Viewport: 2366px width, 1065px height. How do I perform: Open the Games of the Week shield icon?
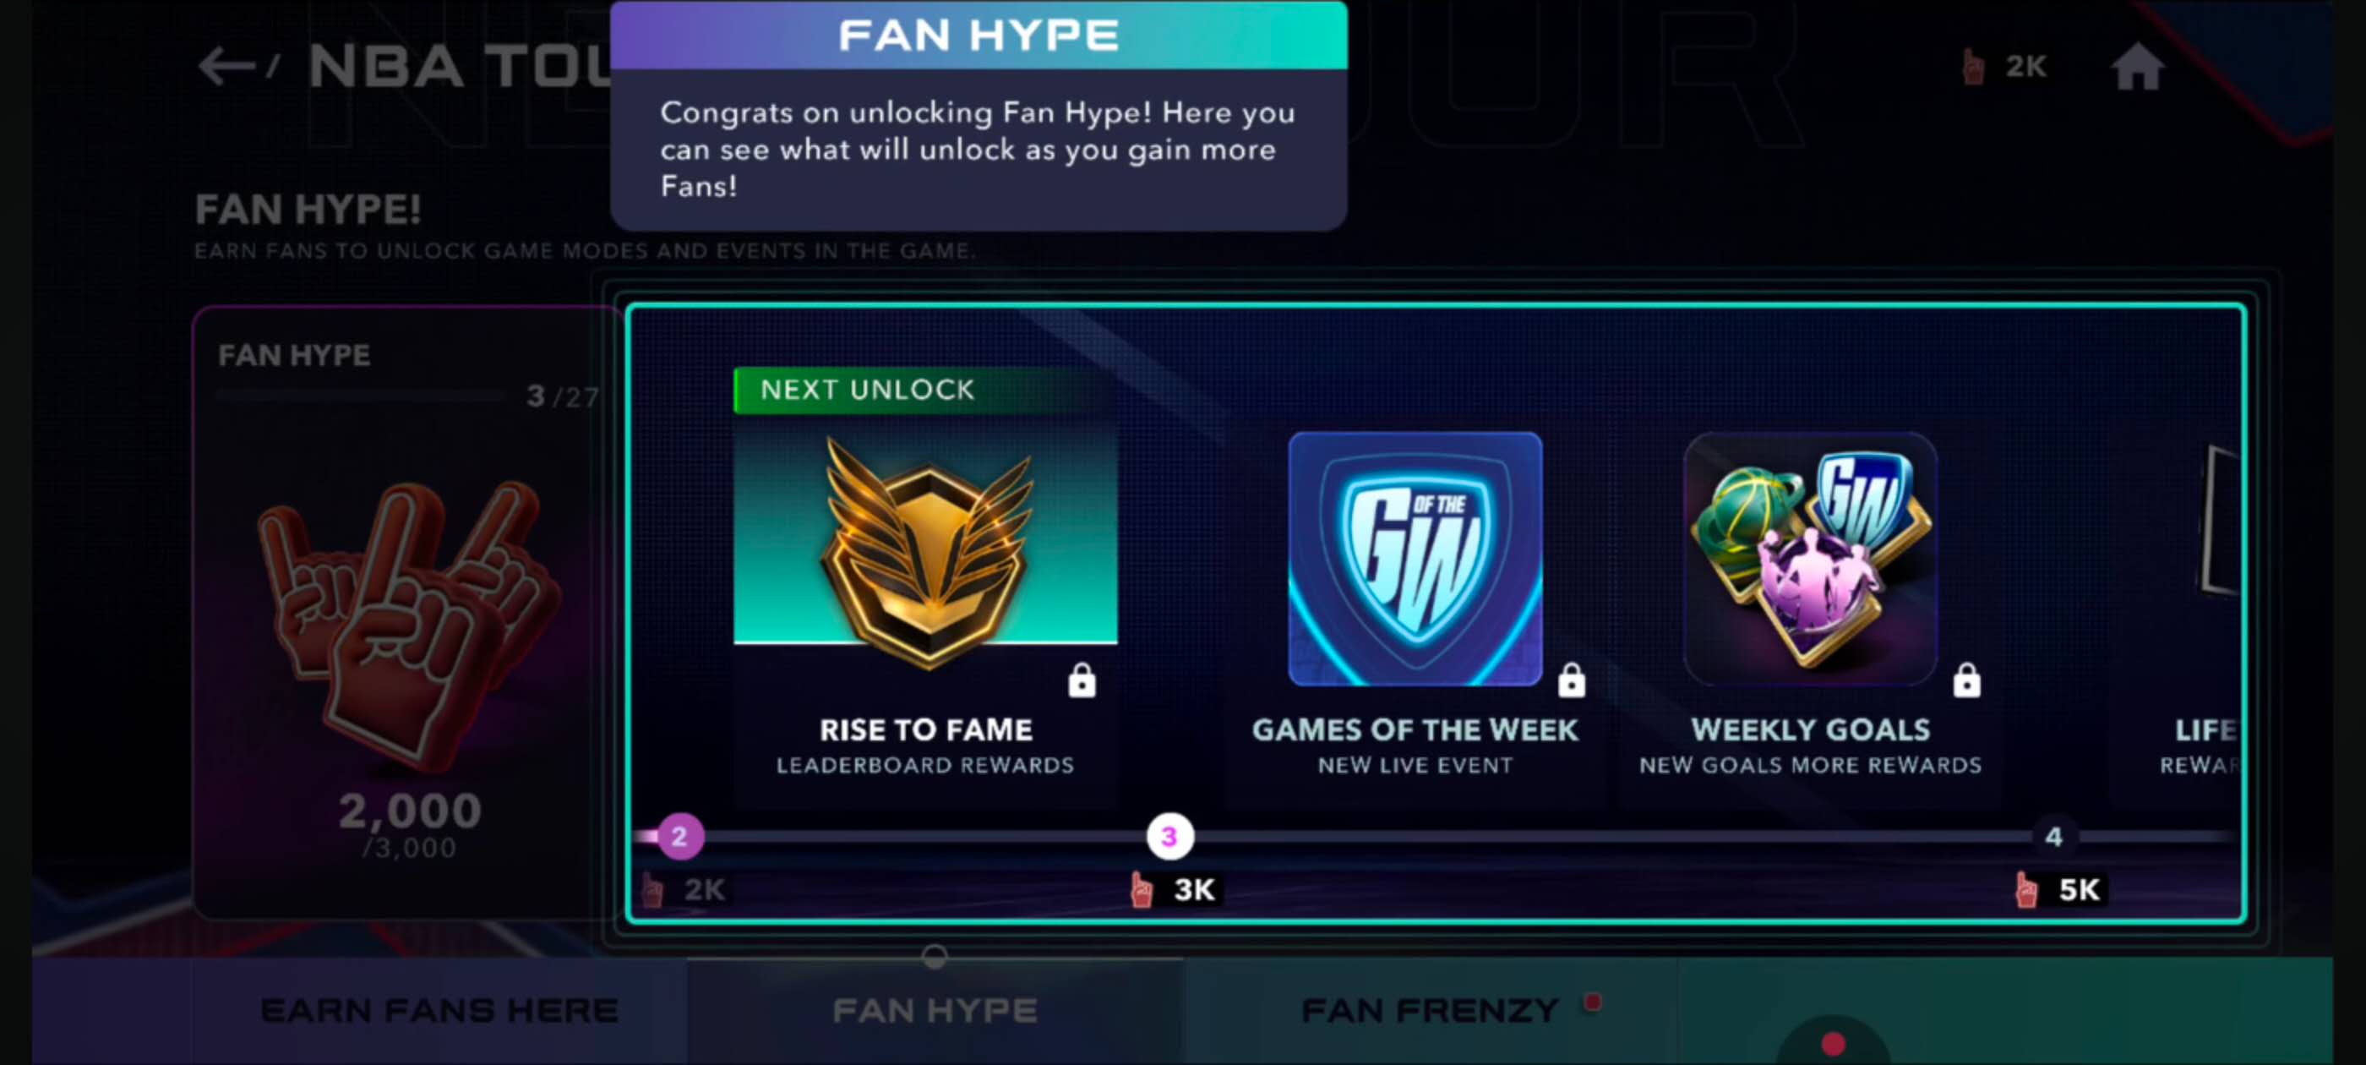coord(1415,559)
